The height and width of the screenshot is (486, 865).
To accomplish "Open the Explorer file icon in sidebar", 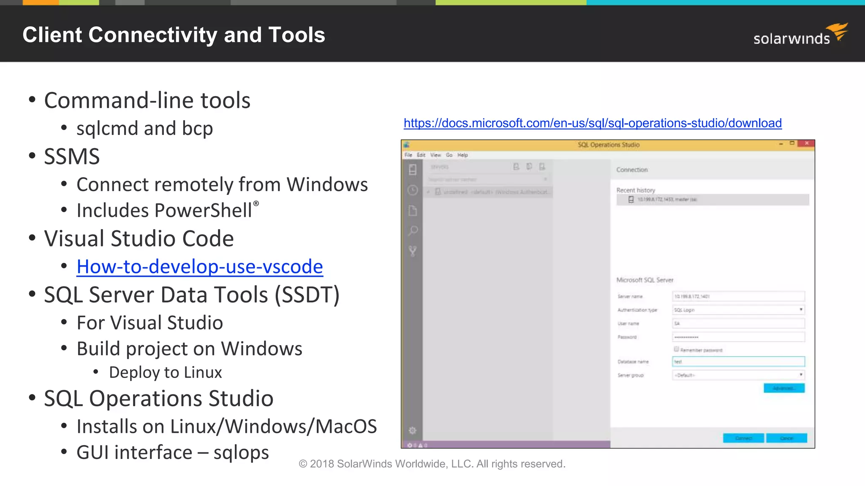I will pos(413,211).
